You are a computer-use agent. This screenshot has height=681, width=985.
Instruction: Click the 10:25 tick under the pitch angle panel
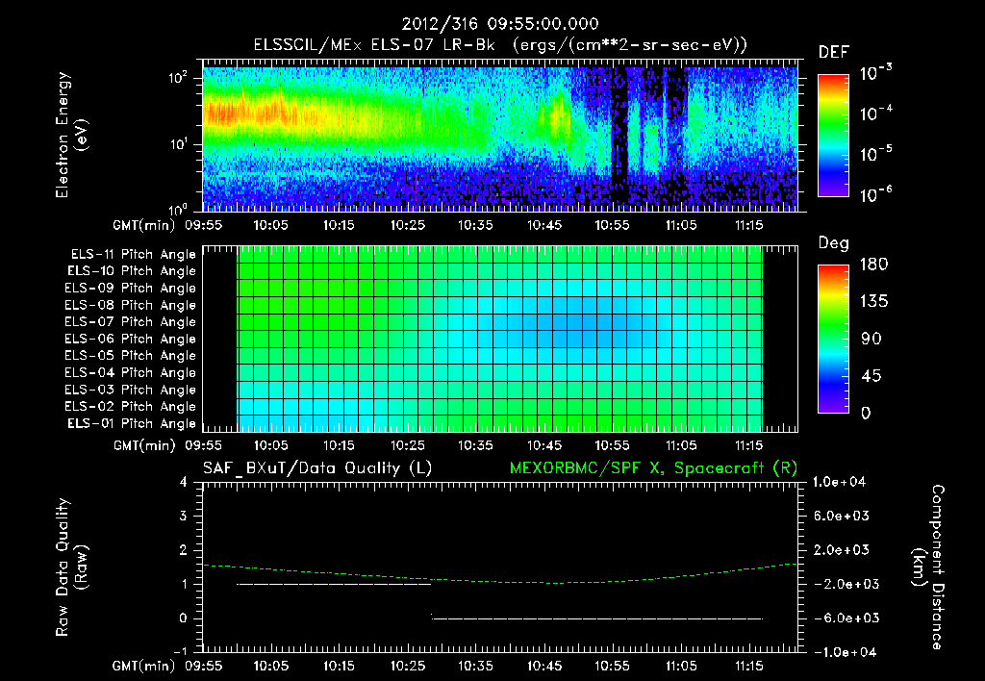pyautogui.click(x=408, y=445)
